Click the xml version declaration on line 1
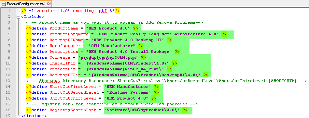 coord(70,11)
